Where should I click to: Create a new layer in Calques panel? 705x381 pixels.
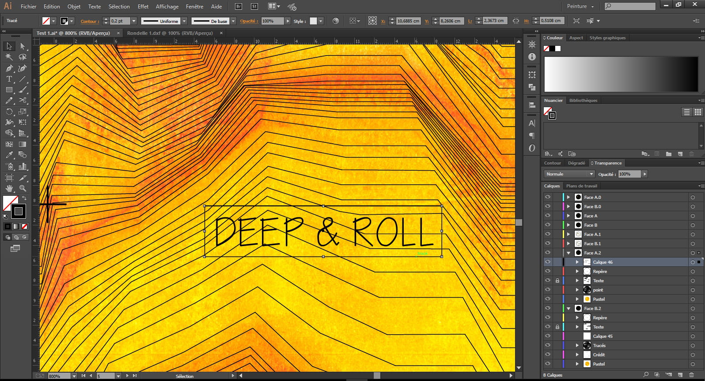tap(680, 375)
